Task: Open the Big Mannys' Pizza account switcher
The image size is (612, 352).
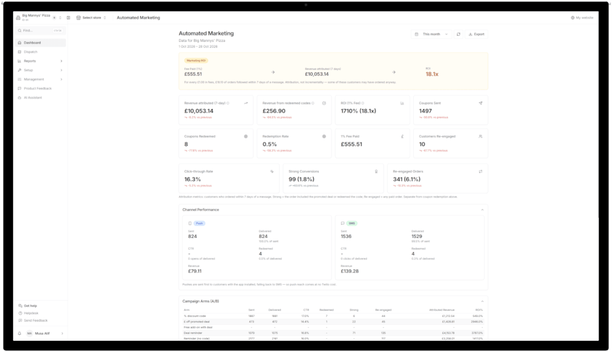Action: coord(39,18)
